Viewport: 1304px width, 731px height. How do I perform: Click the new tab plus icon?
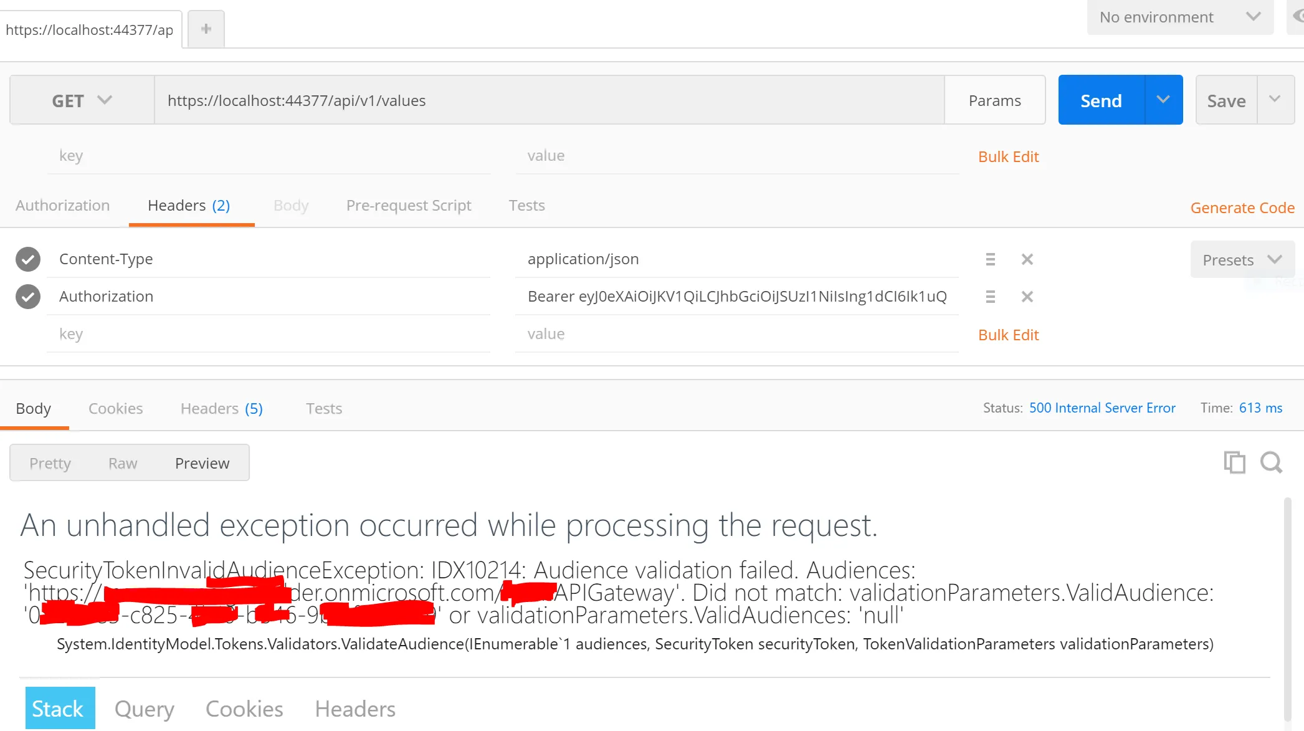pyautogui.click(x=206, y=29)
